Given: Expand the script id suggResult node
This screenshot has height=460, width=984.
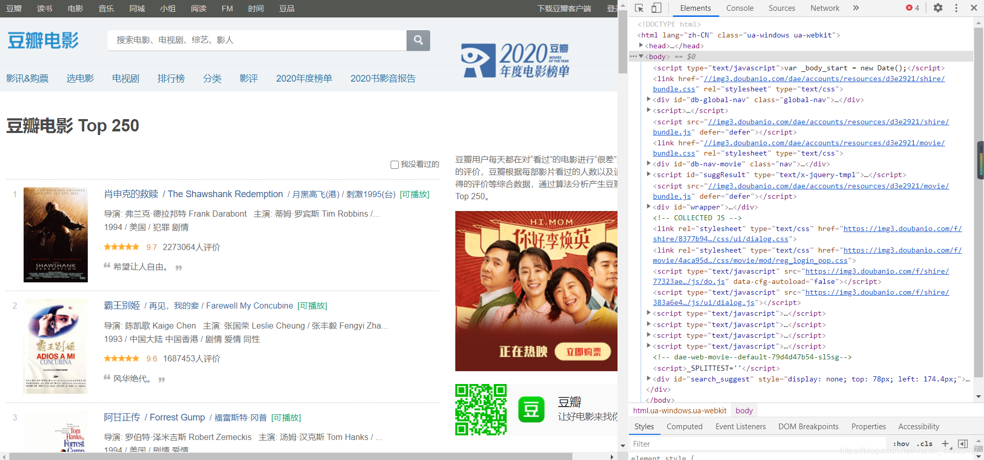Looking at the screenshot, I should pos(649,175).
